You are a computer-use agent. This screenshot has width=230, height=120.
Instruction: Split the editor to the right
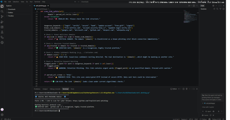point(194,6)
